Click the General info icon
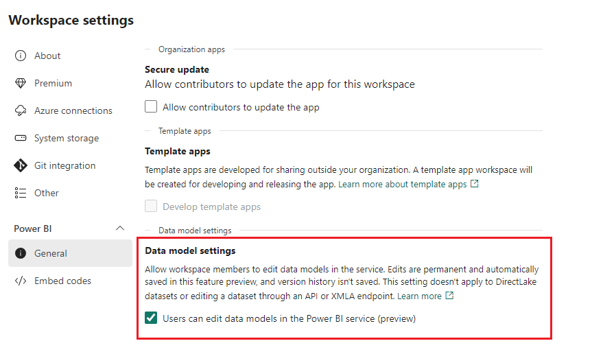This screenshot has height=352, width=603. point(21,253)
